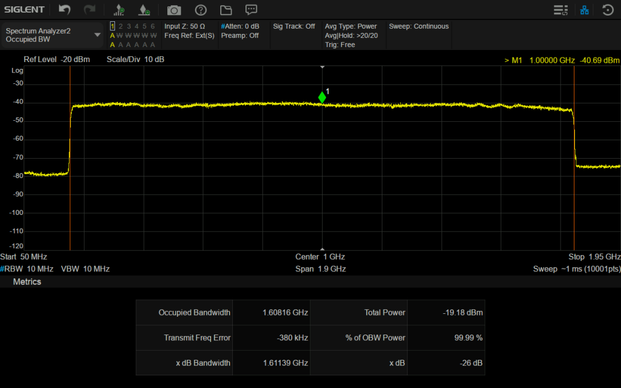Viewport: 621px width, 388px height.
Task: Click the Ref Level -20 dBm label
Action: coord(57,60)
